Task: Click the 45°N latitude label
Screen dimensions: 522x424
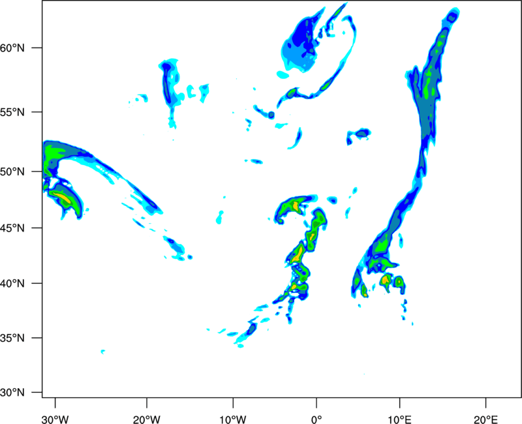Action: pyautogui.click(x=12, y=228)
